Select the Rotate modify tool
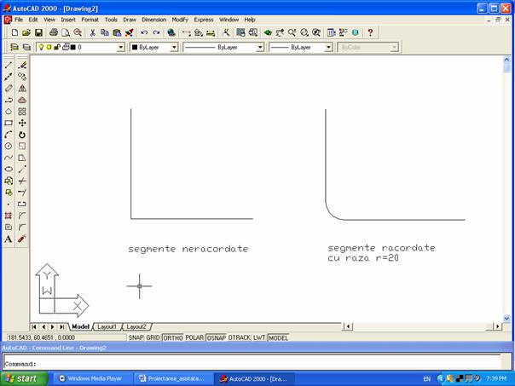This screenshot has width=515, height=386. pyautogui.click(x=22, y=135)
